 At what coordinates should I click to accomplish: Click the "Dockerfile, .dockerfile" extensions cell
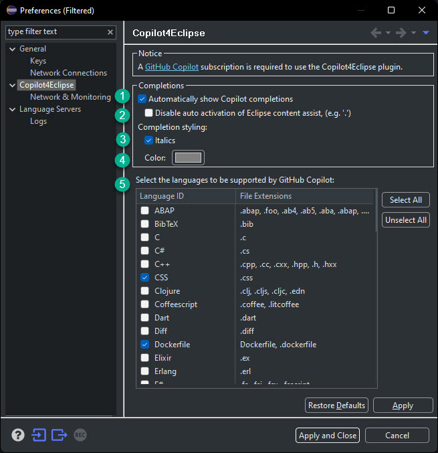(278, 345)
